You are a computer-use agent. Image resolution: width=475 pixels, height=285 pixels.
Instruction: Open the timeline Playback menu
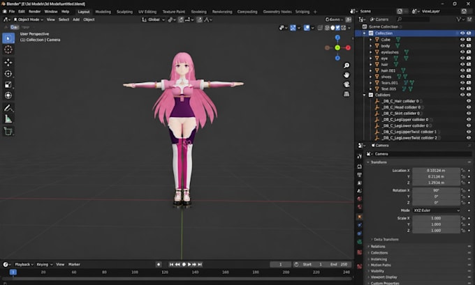[24, 265]
